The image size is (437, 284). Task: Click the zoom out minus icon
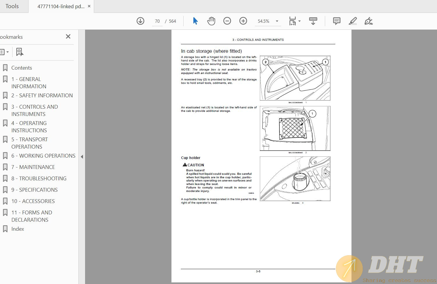coord(227,21)
